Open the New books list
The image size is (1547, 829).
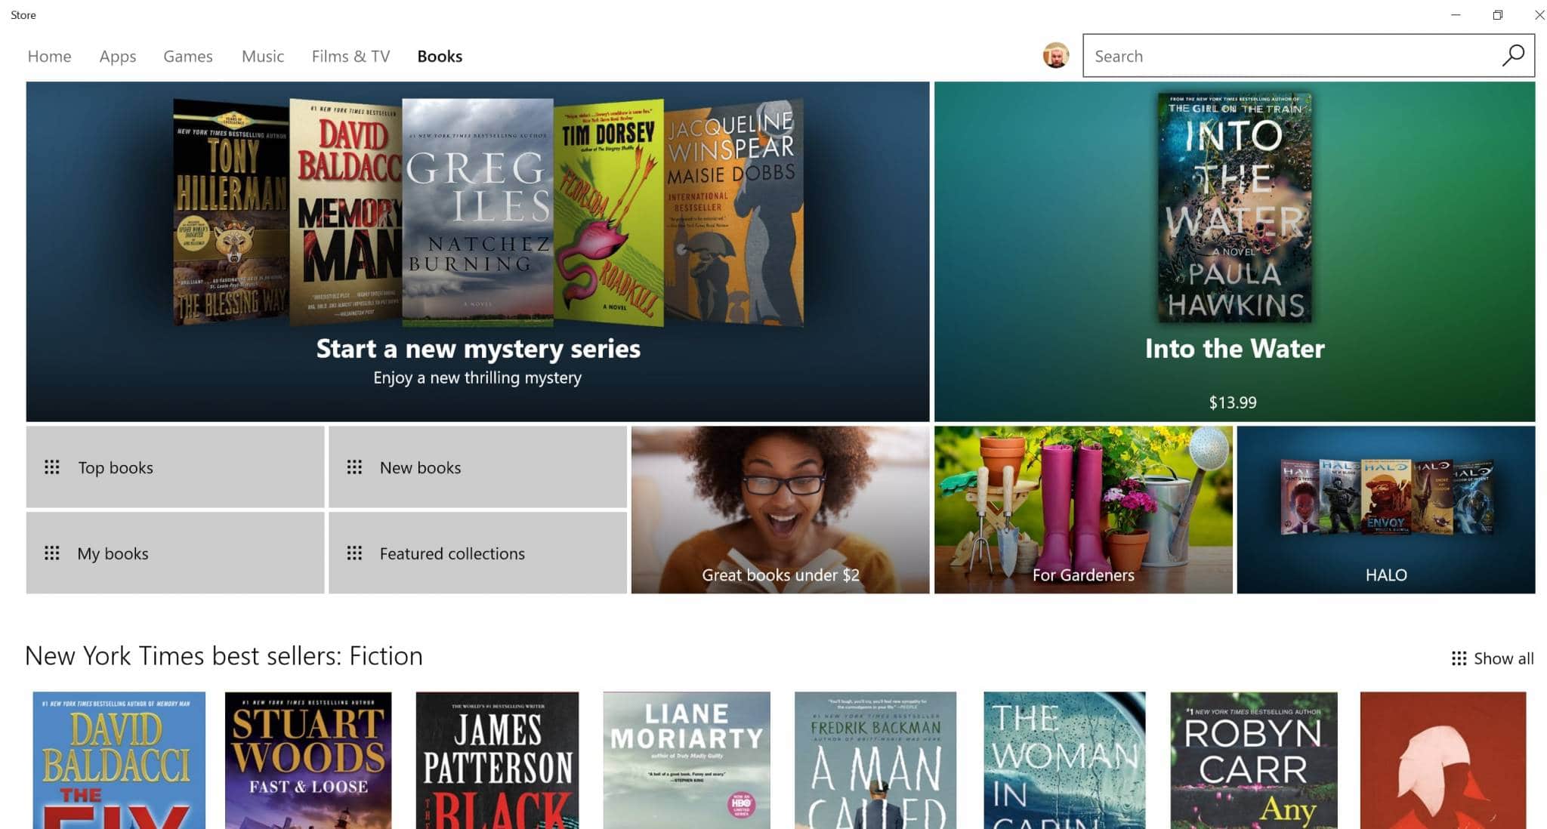[477, 467]
